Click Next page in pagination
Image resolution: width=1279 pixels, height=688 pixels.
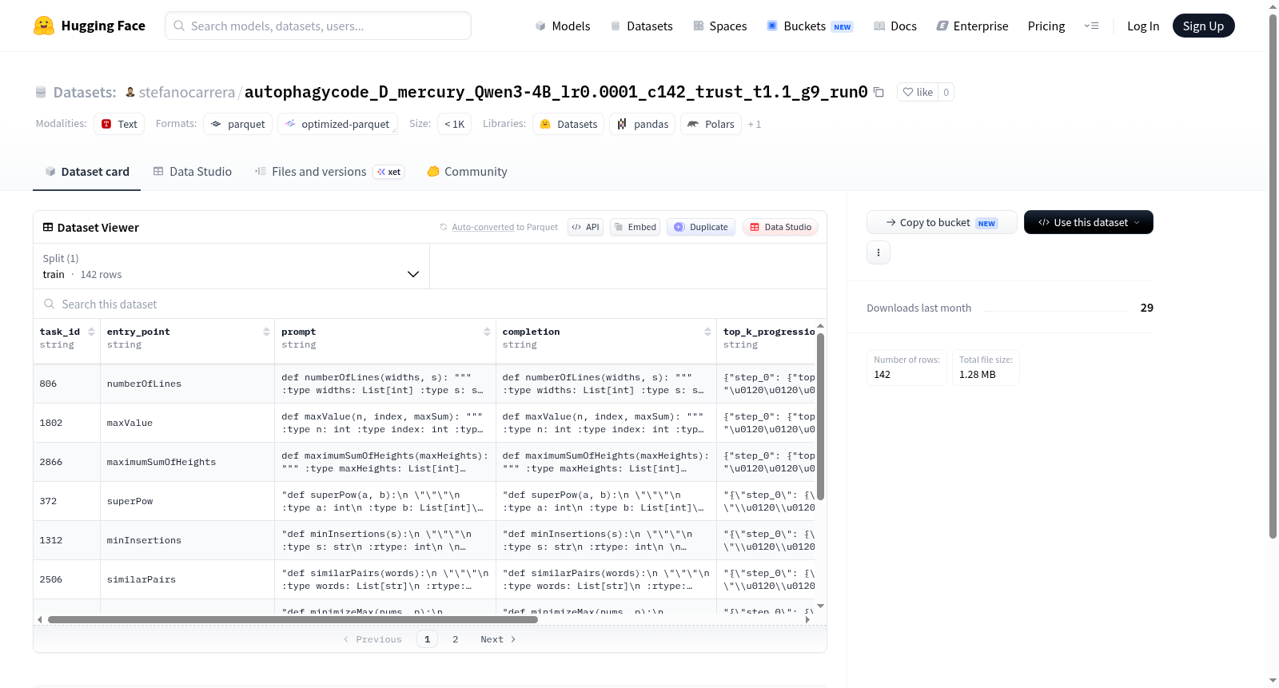[498, 639]
